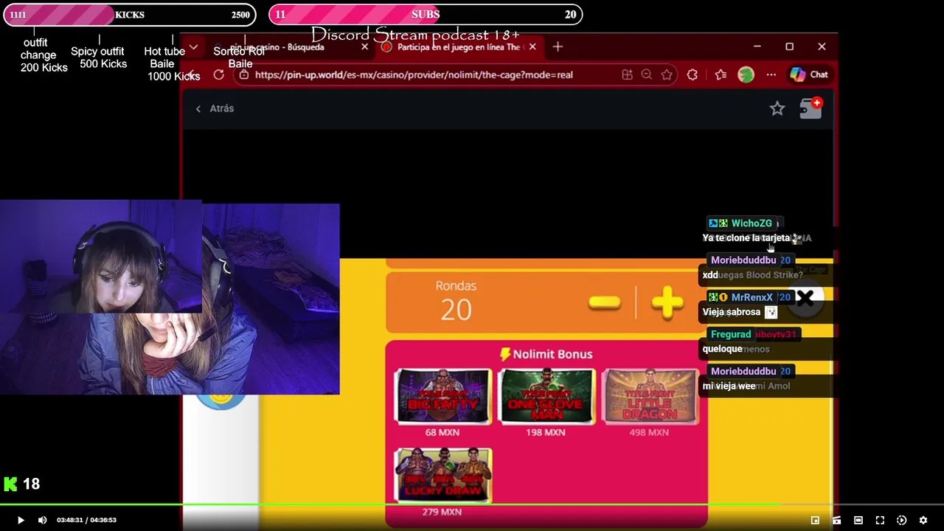Select the Lucky Draw bonus thumbnail
Viewport: 944px width, 531px height.
[442, 476]
